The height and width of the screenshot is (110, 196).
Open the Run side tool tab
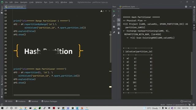(x=194, y=27)
